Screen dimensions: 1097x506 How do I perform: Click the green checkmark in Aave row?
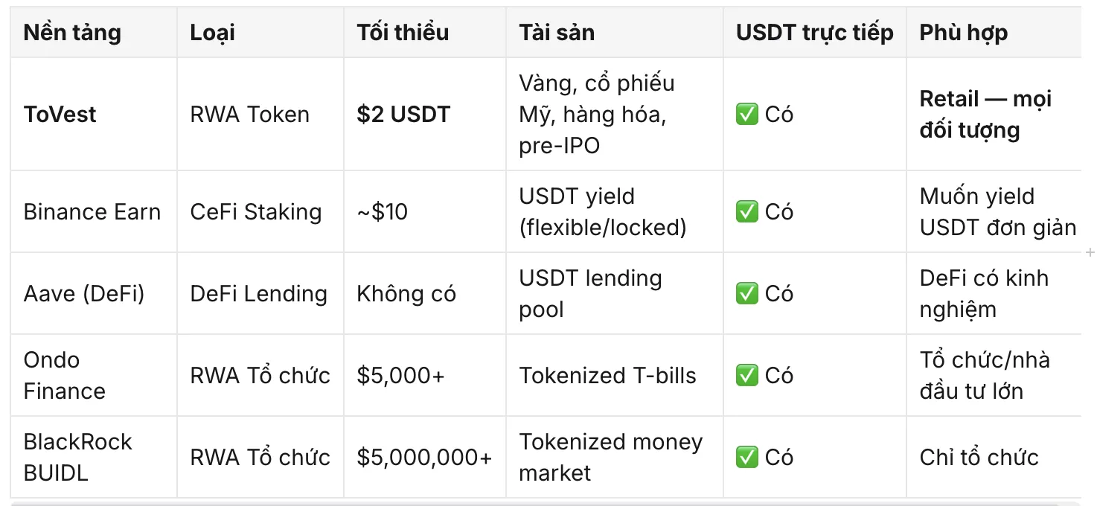click(746, 294)
